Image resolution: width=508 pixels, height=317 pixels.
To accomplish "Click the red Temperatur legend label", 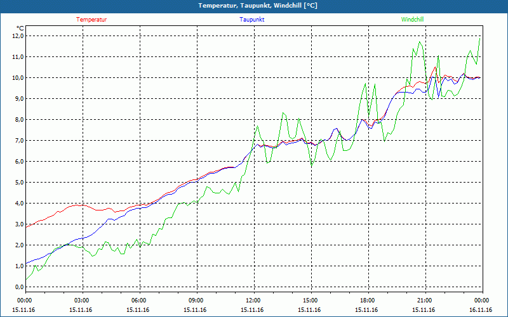I will [x=91, y=20].
